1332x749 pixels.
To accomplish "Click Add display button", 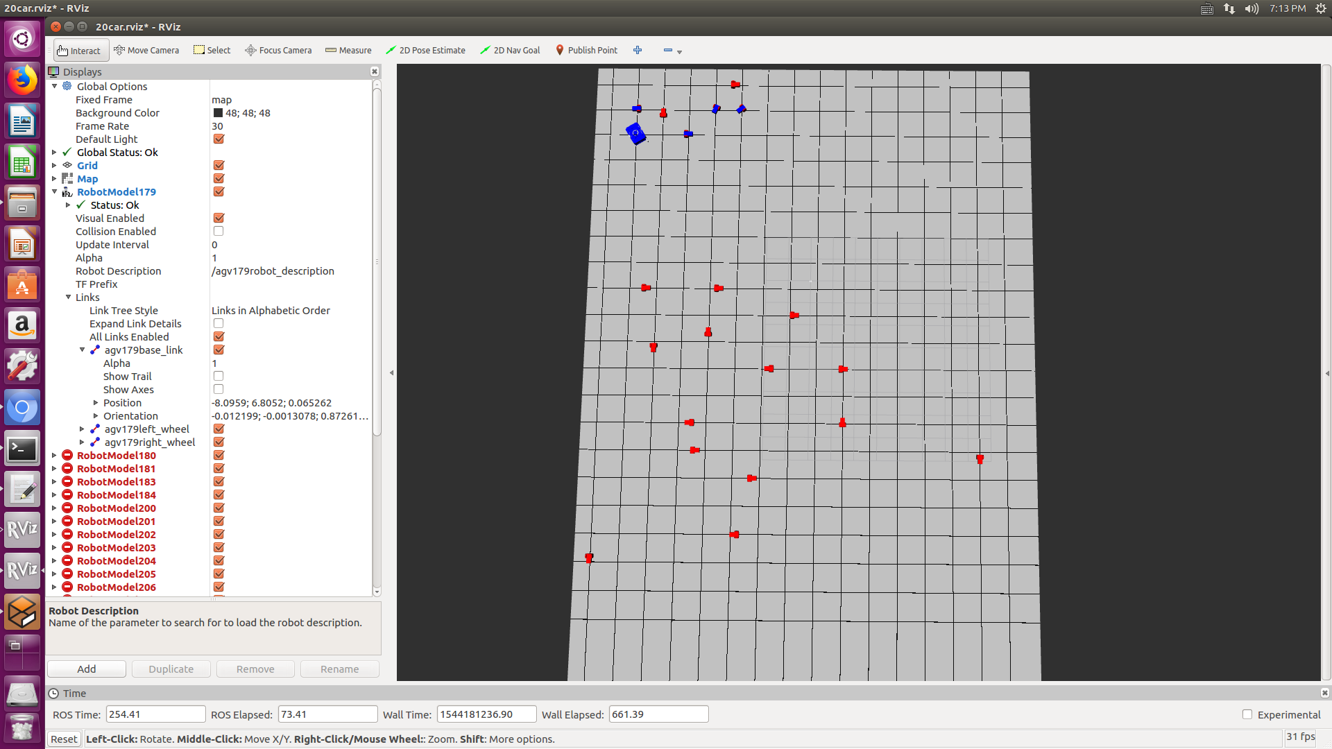I will click(87, 669).
